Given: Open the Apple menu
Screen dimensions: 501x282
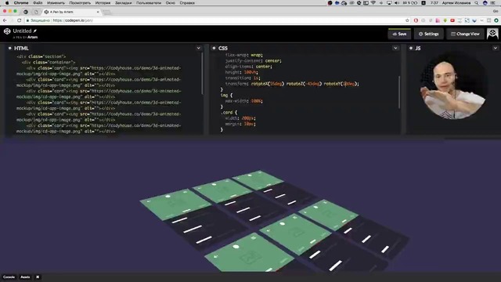Looking at the screenshot, I should (x=7, y=3).
